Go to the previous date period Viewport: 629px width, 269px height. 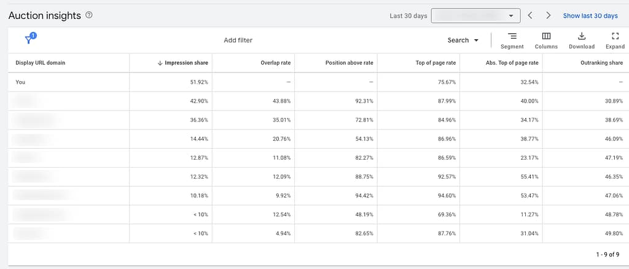tap(530, 15)
